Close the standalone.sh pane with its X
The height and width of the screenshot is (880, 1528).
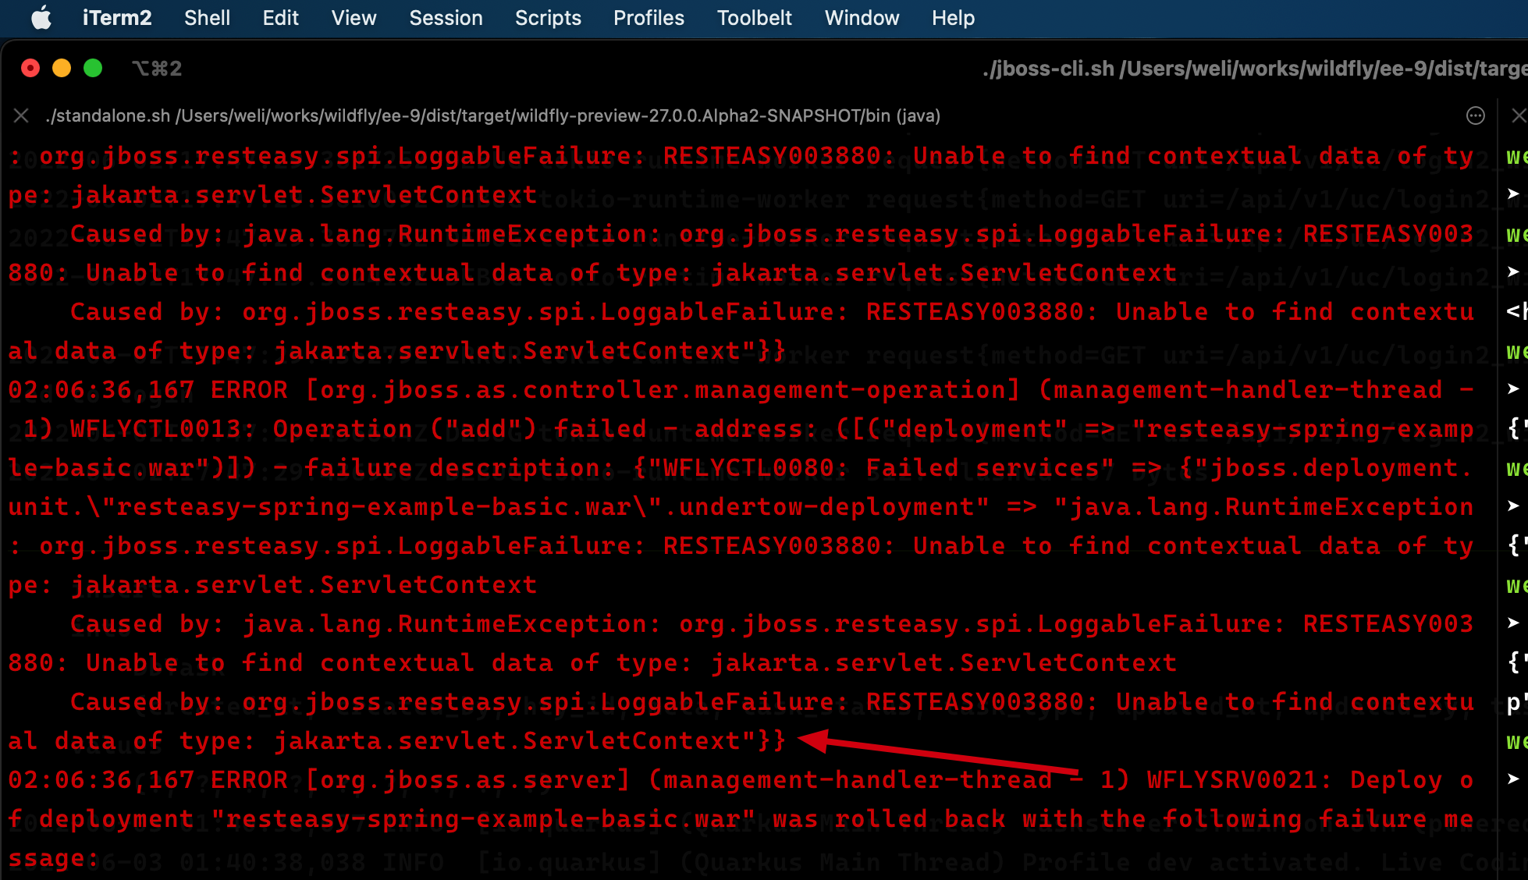pos(21,116)
